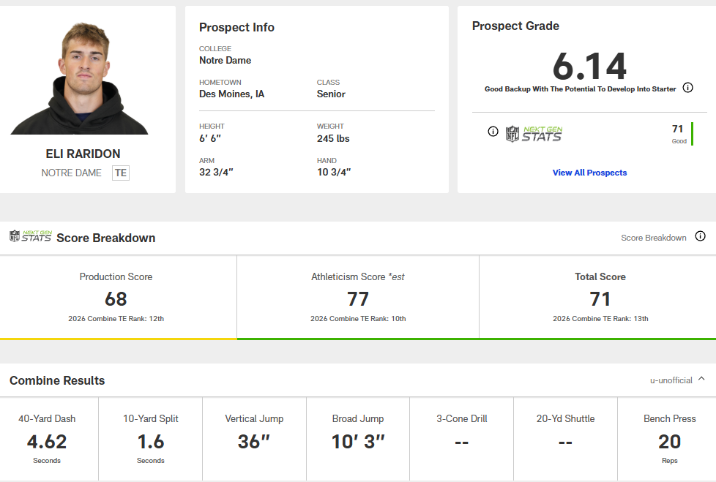This screenshot has width=716, height=482.
Task: Click Next Gen Stats logo in Prospect Grade card
Action: pyautogui.click(x=534, y=134)
